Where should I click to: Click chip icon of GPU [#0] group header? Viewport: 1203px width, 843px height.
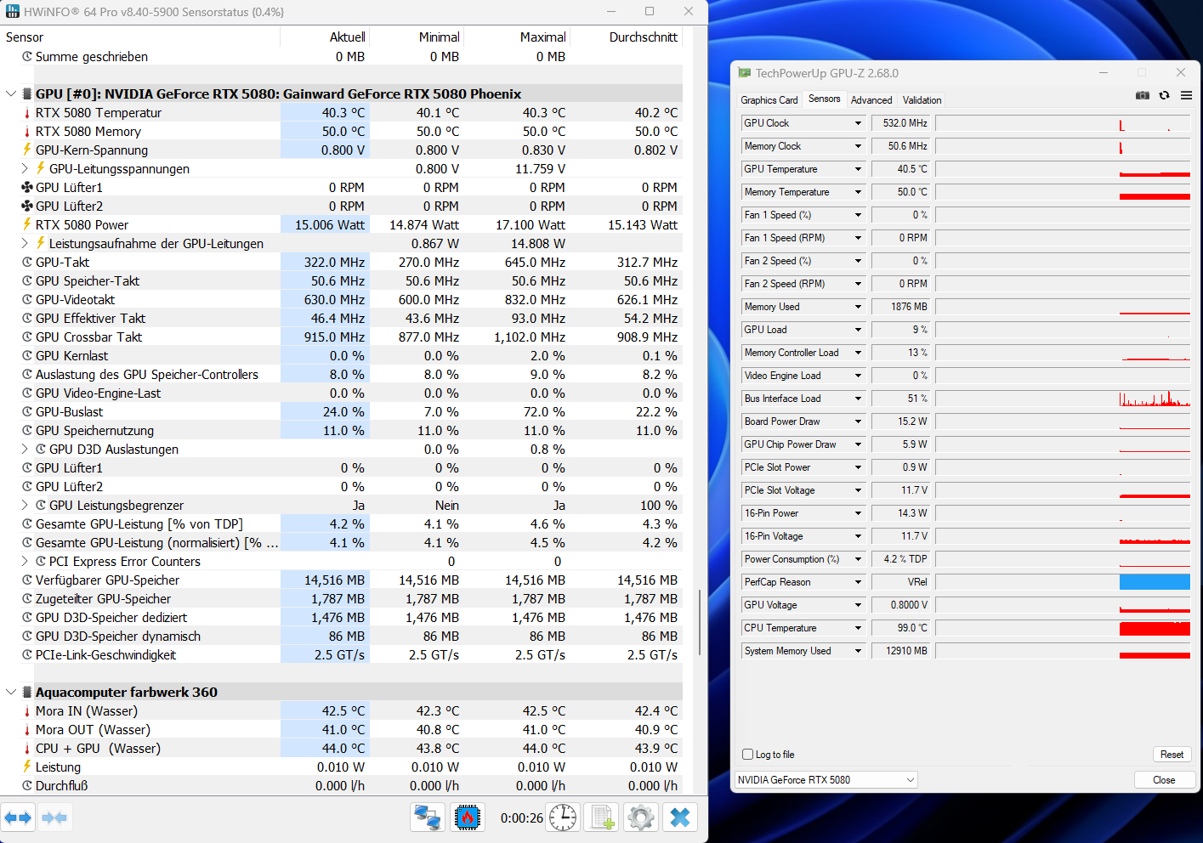27,94
